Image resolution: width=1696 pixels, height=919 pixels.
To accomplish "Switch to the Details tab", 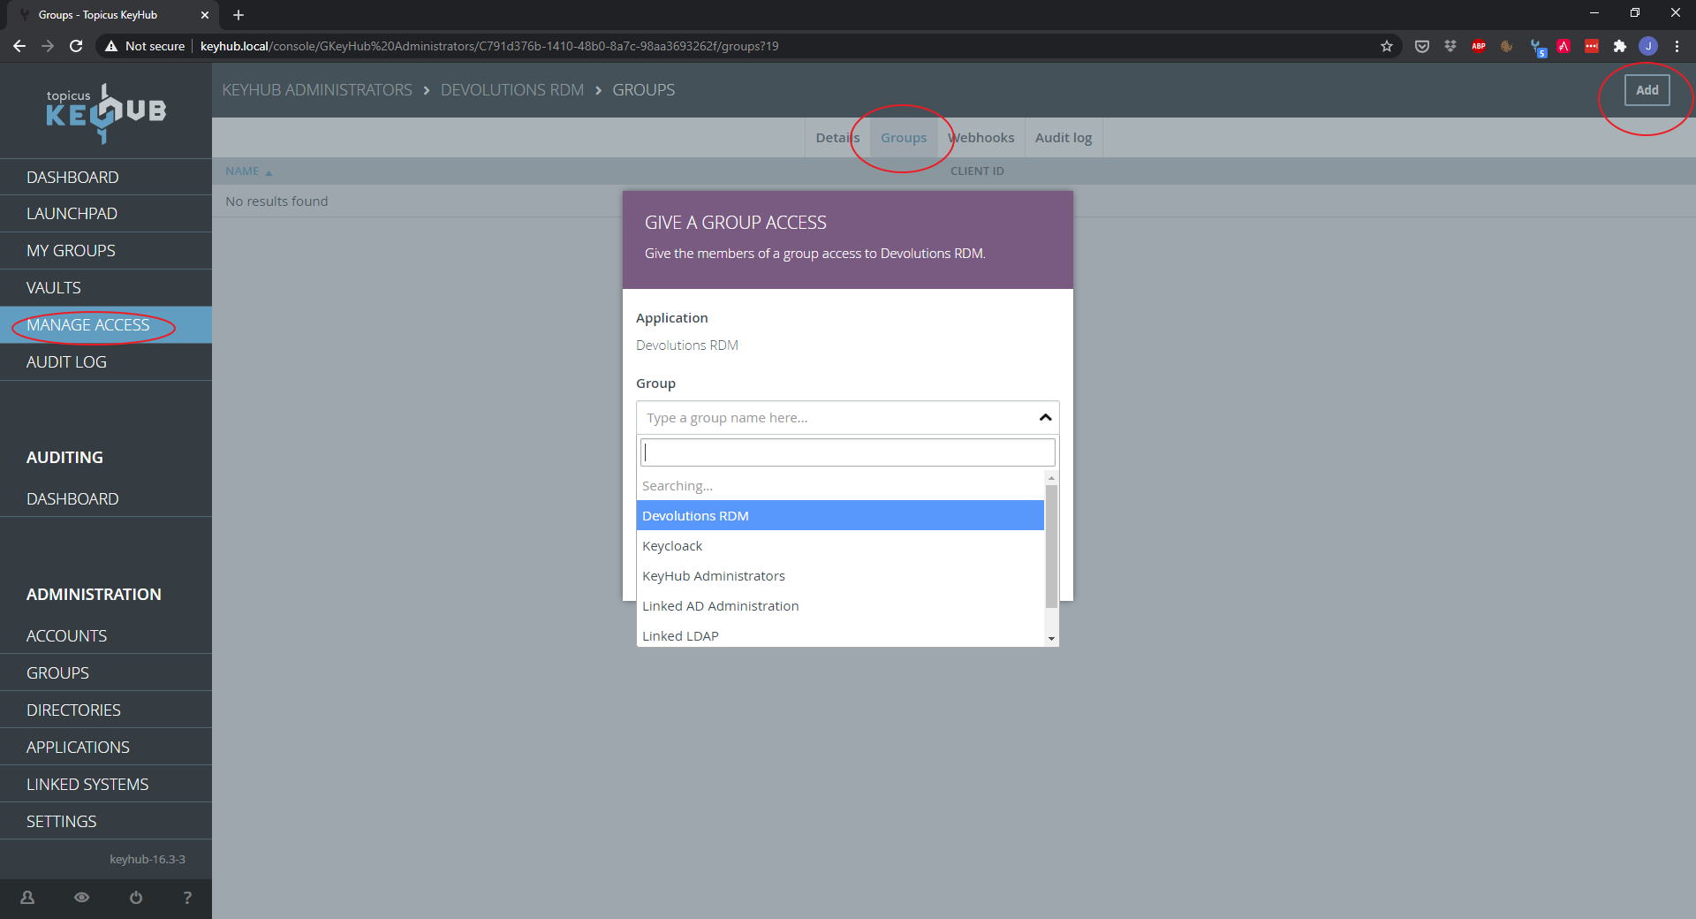I will 837,138.
